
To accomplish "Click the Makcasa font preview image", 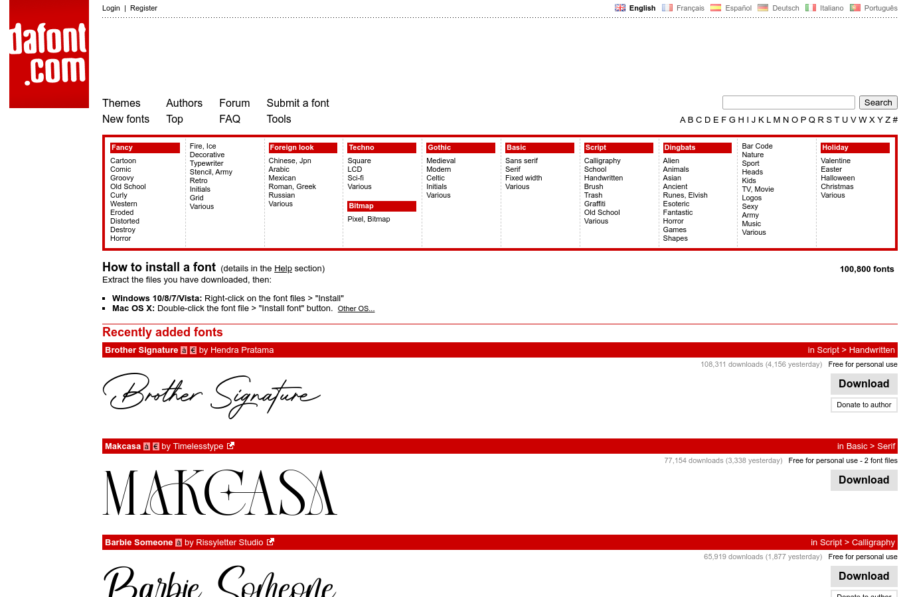I will (x=220, y=493).
